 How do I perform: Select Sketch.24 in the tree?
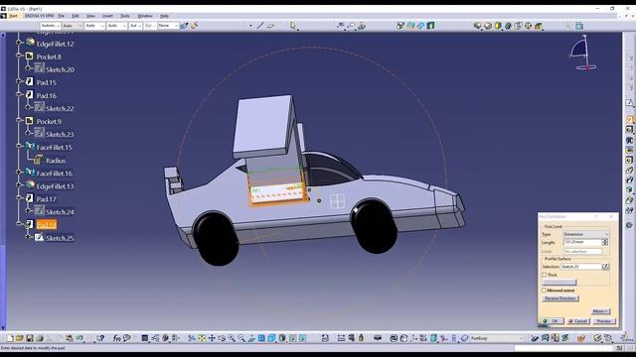[x=60, y=212]
